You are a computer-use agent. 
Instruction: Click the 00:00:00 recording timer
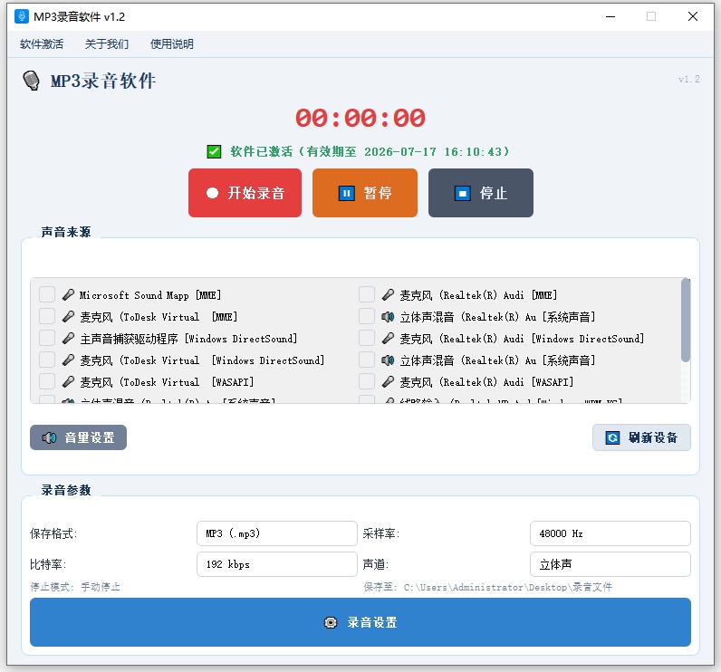[360, 118]
